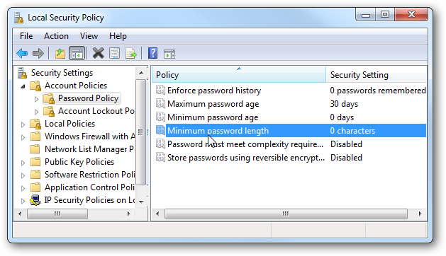The image size is (446, 256).
Task: Click the Network List Manager folder icon
Action: tap(35, 149)
